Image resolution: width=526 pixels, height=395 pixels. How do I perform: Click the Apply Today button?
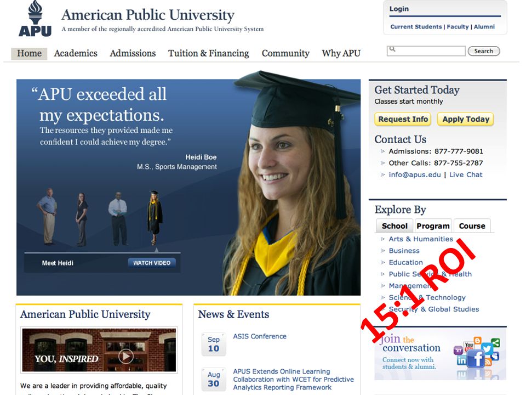click(x=466, y=119)
